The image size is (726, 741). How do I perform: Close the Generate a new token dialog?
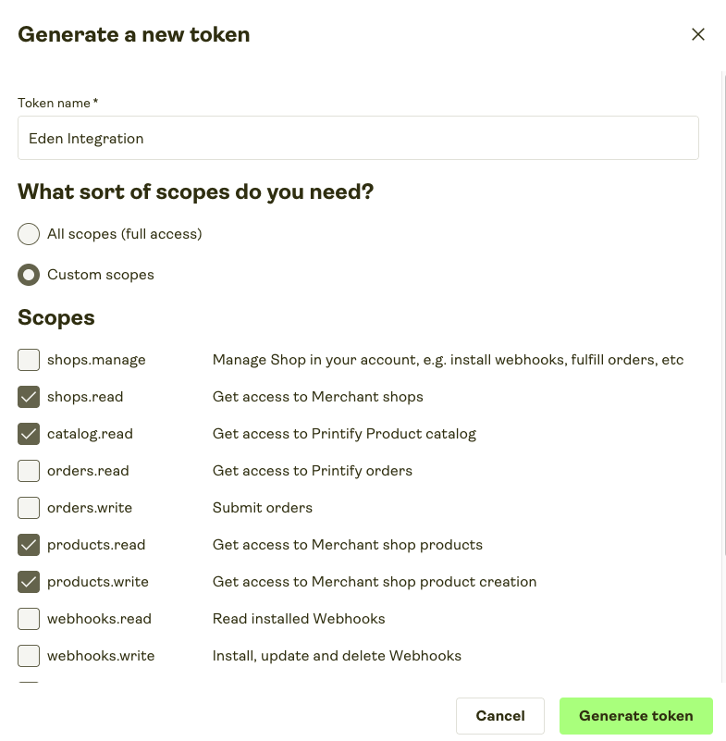pyautogui.click(x=698, y=35)
